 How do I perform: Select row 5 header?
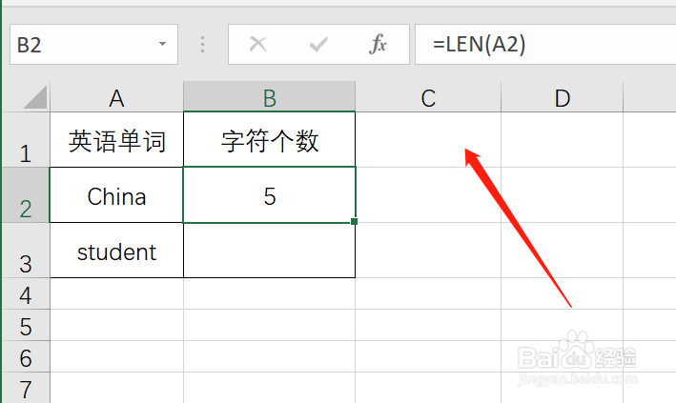click(25, 327)
